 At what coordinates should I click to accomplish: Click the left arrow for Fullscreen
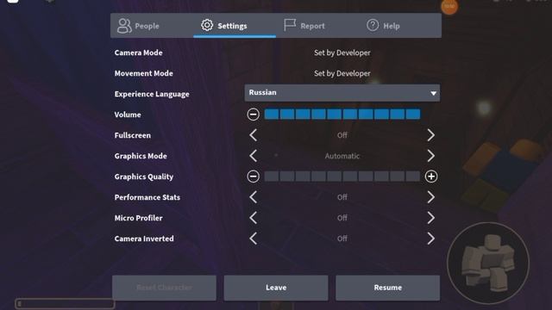(253, 135)
